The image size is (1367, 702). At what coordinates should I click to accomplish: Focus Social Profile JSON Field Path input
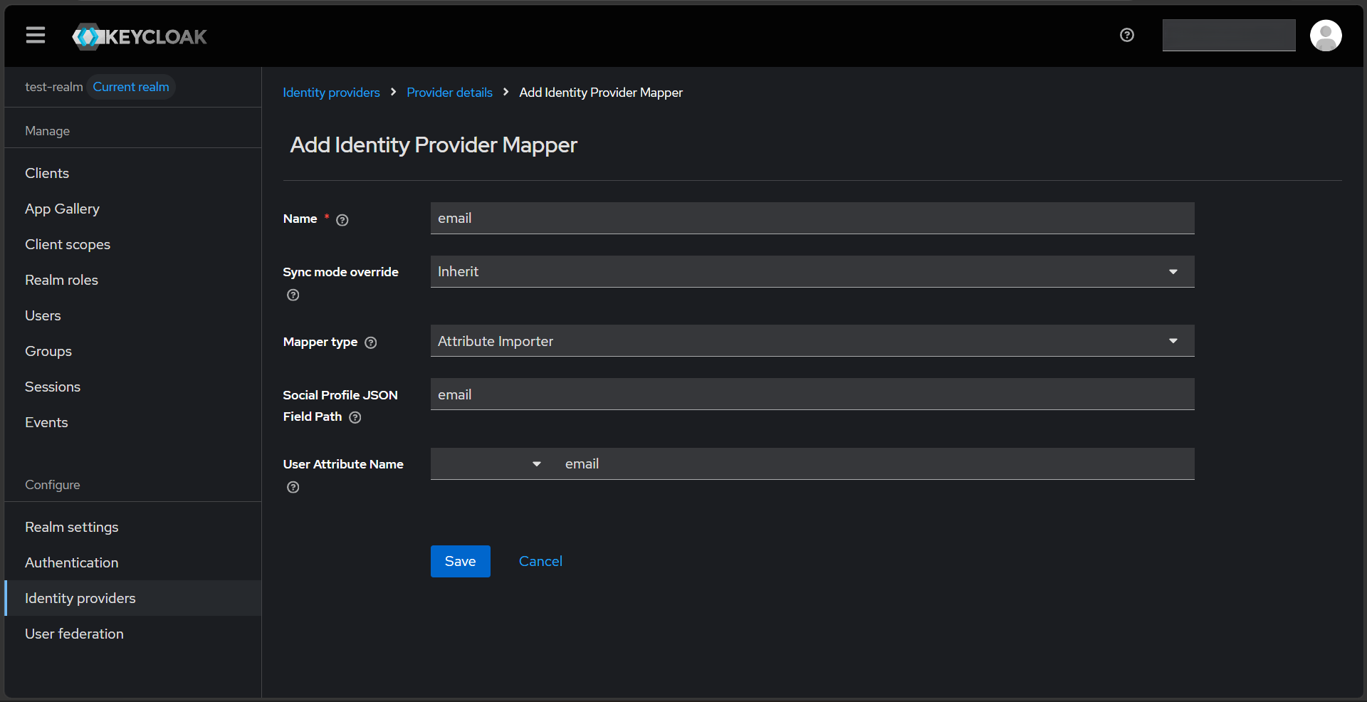click(x=812, y=394)
